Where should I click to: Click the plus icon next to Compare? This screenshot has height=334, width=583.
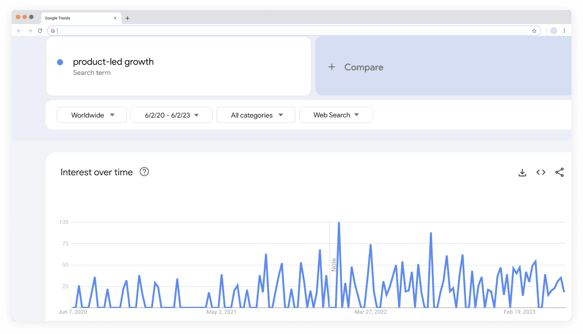click(332, 67)
